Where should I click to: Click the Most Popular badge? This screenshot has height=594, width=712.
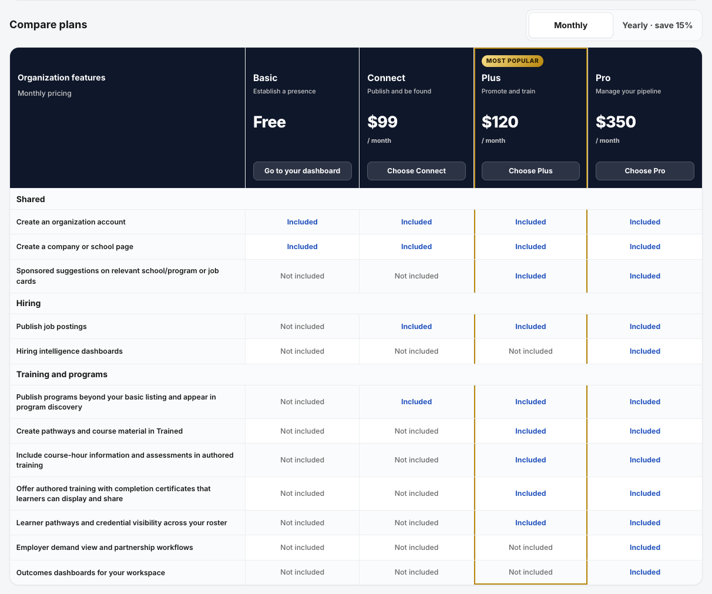[512, 61]
